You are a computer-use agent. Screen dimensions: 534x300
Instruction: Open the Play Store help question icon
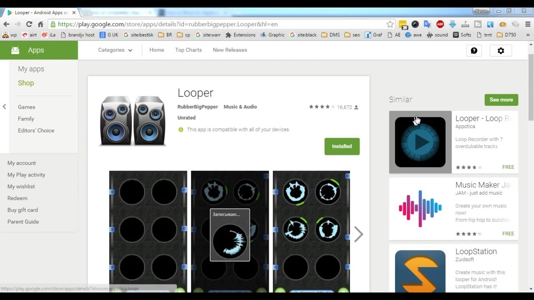tap(474, 50)
